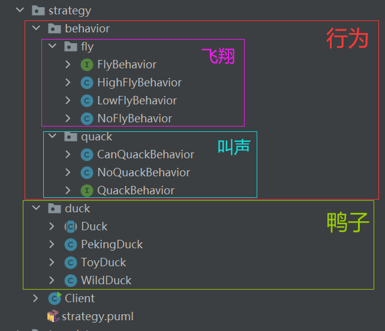Click the FlyBehavior interface icon
Screen dimensions: 385x331
(x=87, y=65)
